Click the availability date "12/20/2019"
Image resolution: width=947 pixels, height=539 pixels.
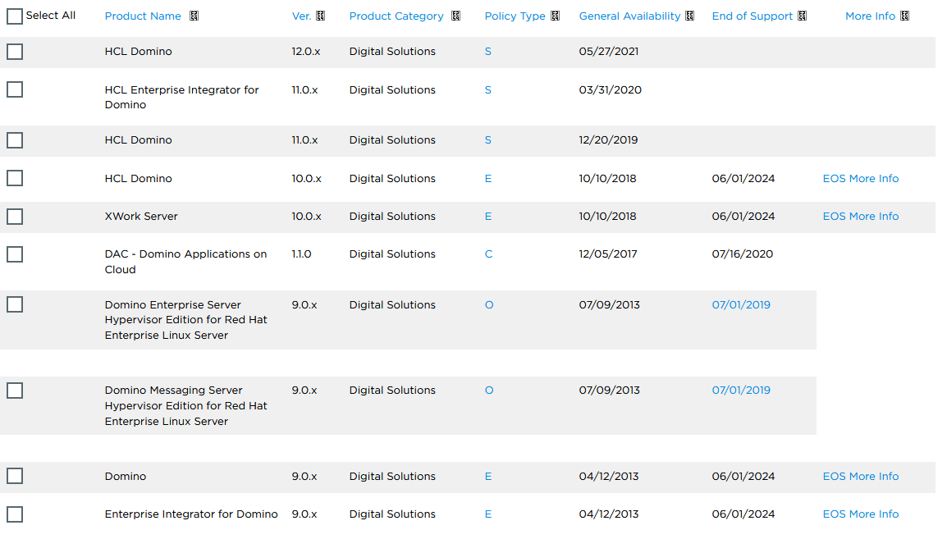click(x=608, y=140)
